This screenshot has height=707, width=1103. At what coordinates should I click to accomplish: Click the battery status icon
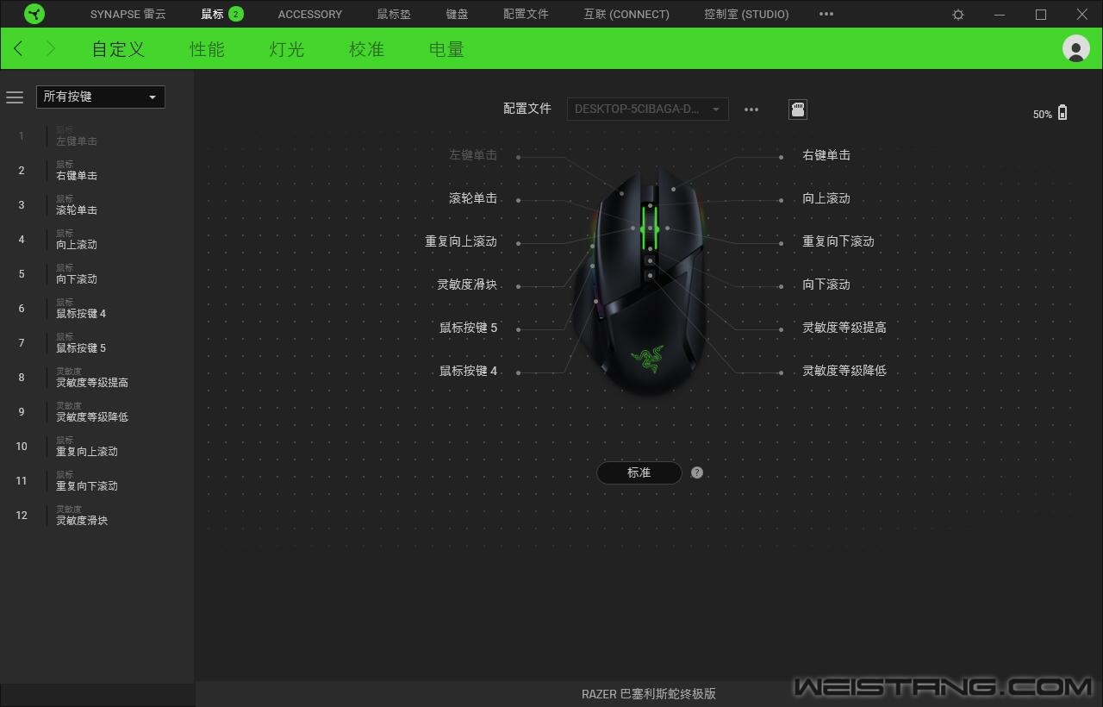(1062, 113)
